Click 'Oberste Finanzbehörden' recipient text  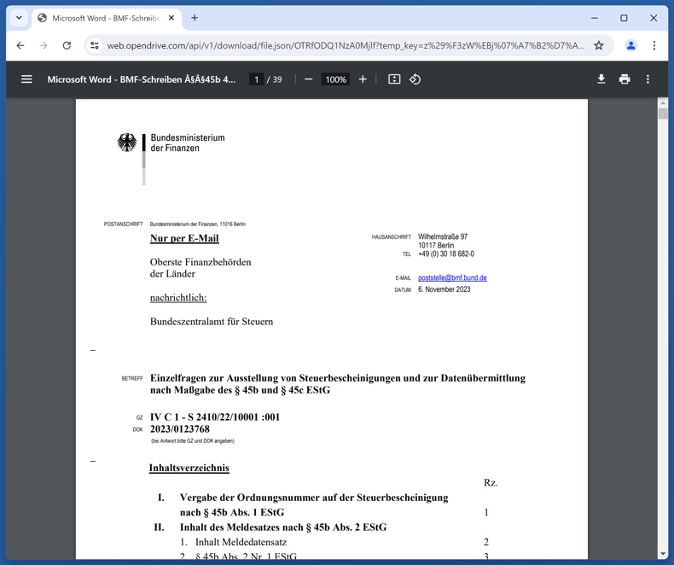click(200, 262)
